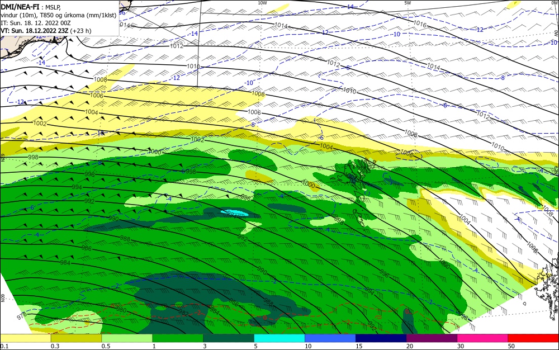Click the purple 20–30 legend swatch
Viewport: 559px width, 350px height.
click(x=432, y=338)
